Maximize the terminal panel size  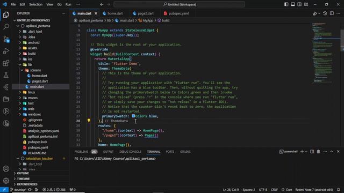point(332,151)
